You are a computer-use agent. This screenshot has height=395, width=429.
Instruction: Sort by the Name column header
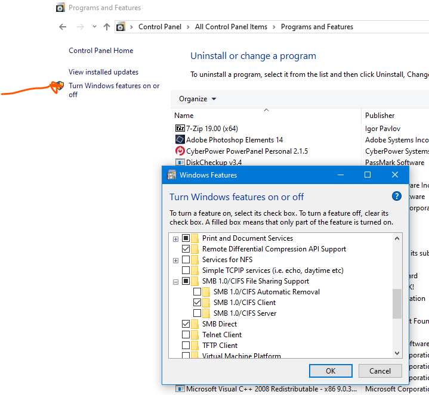pyautogui.click(x=184, y=116)
